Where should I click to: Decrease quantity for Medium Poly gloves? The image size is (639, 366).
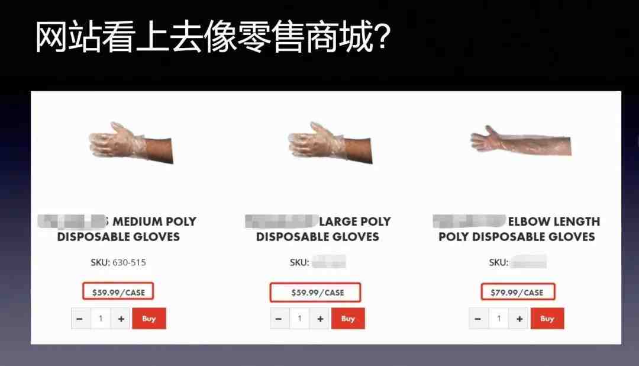coord(80,319)
